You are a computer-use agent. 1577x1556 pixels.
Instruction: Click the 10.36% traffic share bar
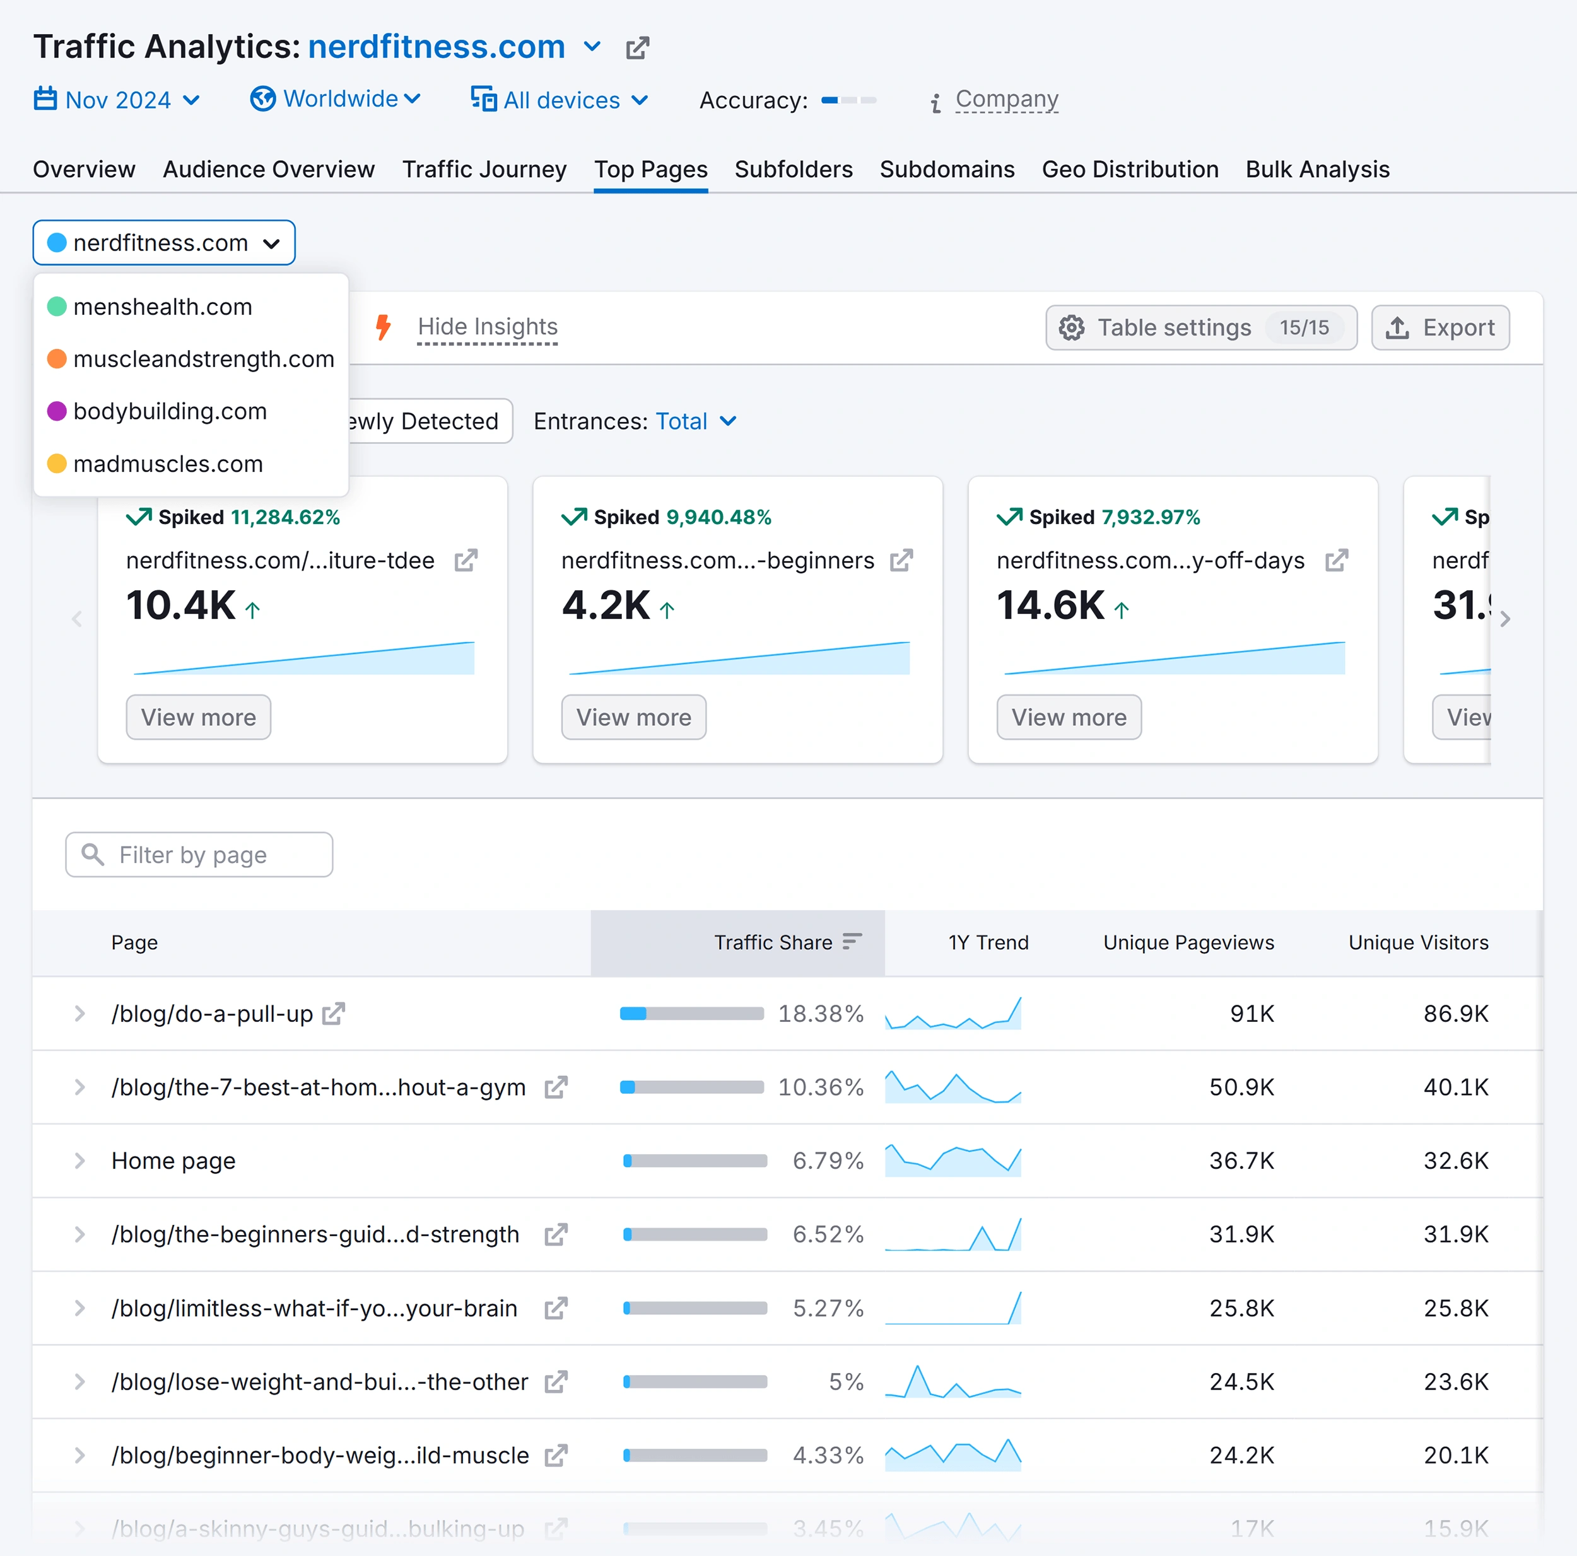point(691,1087)
